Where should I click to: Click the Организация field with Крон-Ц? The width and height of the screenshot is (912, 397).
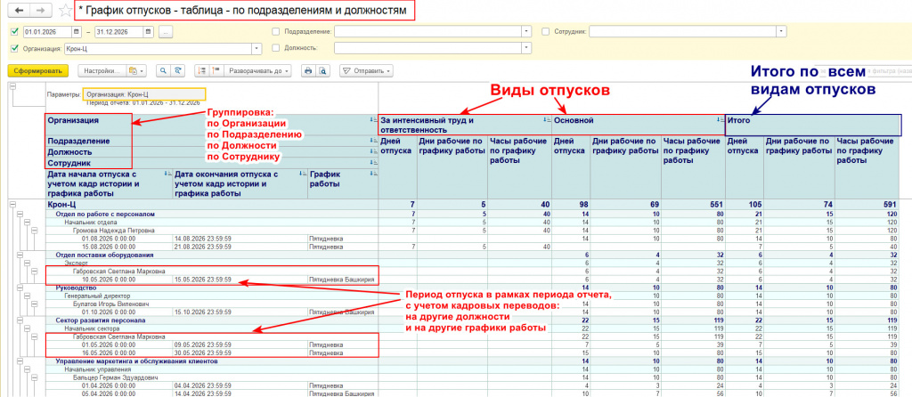[159, 48]
